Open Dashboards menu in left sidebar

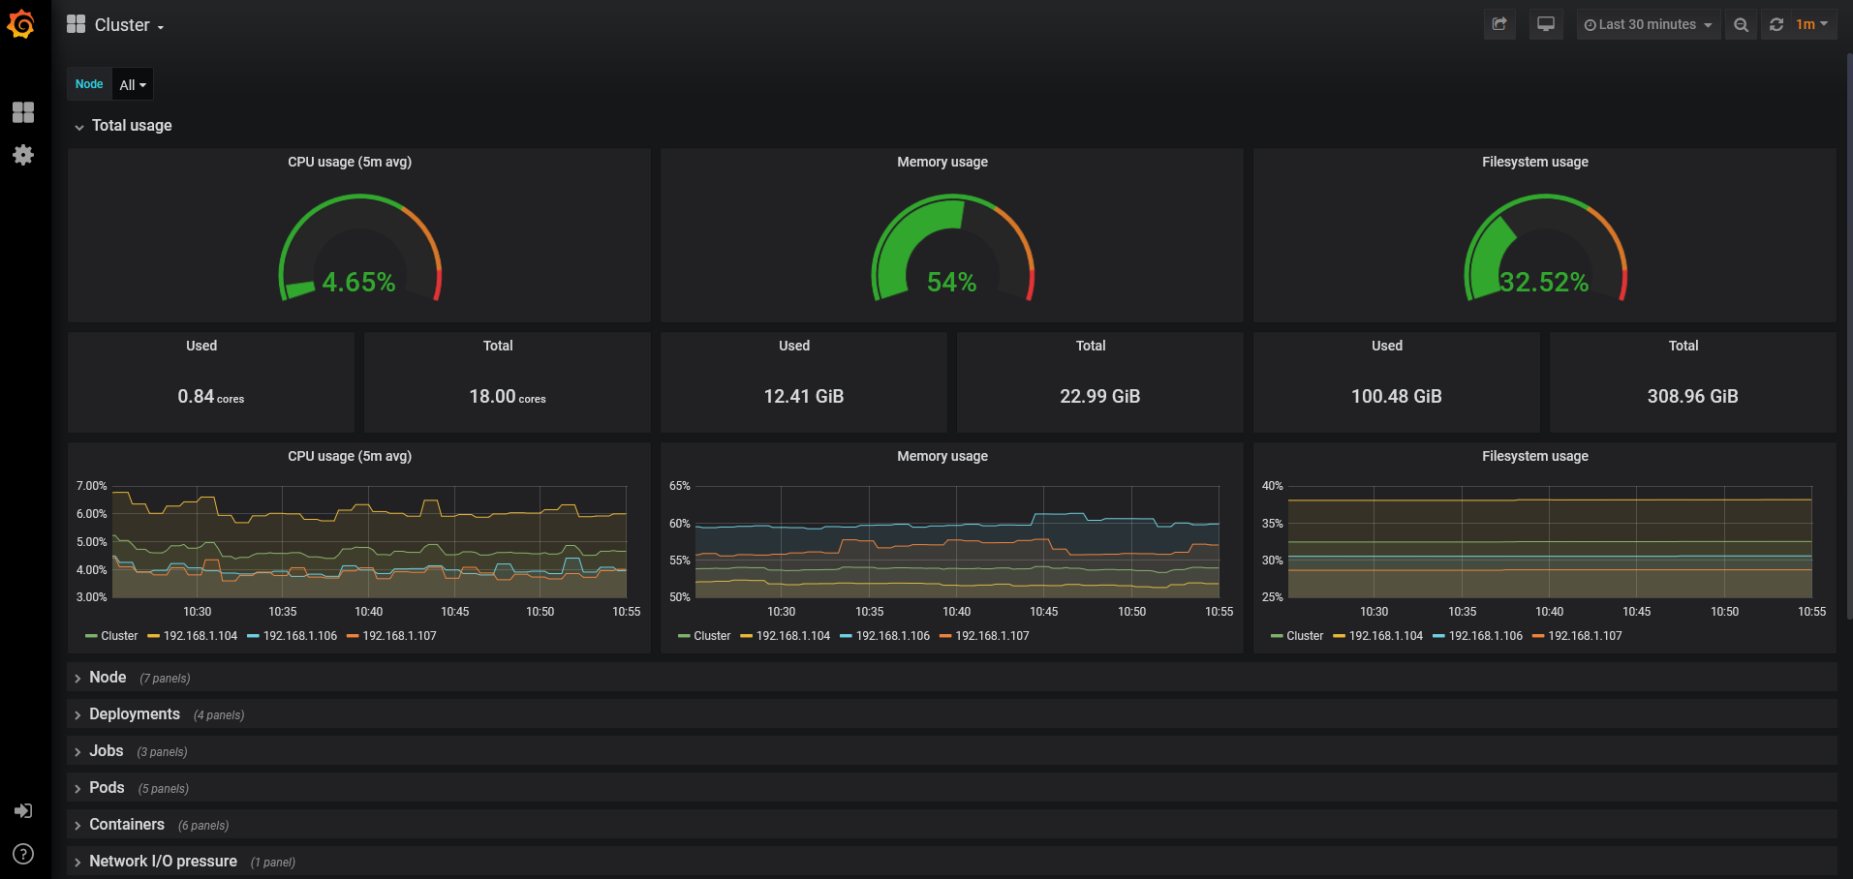23,112
